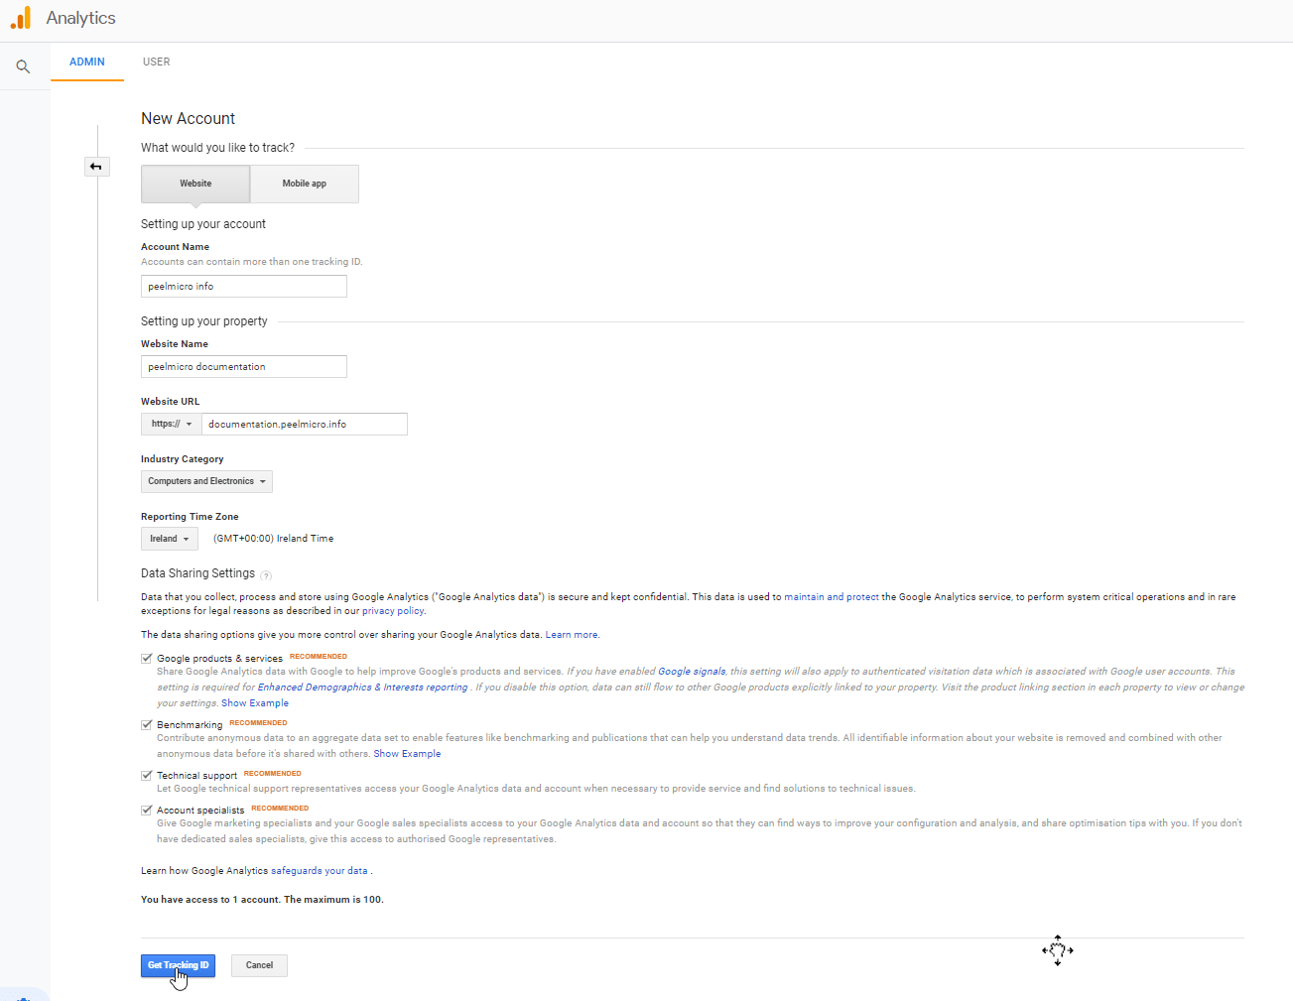Open the maintain and protect link
Screen dimensions: 1293x1001
(832, 597)
